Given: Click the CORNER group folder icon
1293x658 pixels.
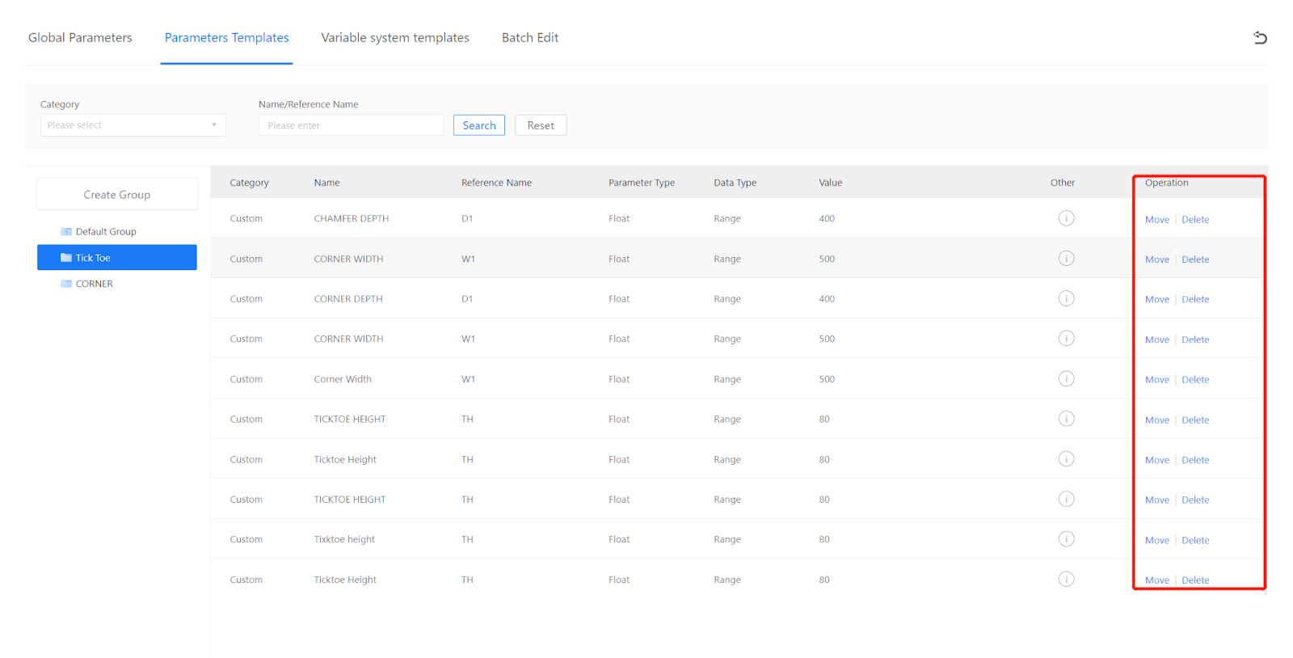Looking at the screenshot, I should 66,284.
